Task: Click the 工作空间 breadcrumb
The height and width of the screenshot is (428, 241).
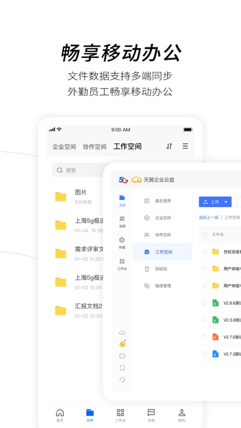Action: point(232,217)
